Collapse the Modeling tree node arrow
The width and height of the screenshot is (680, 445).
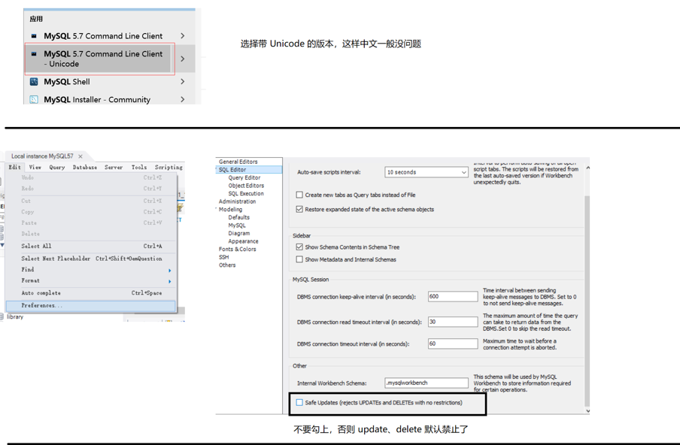(x=216, y=209)
